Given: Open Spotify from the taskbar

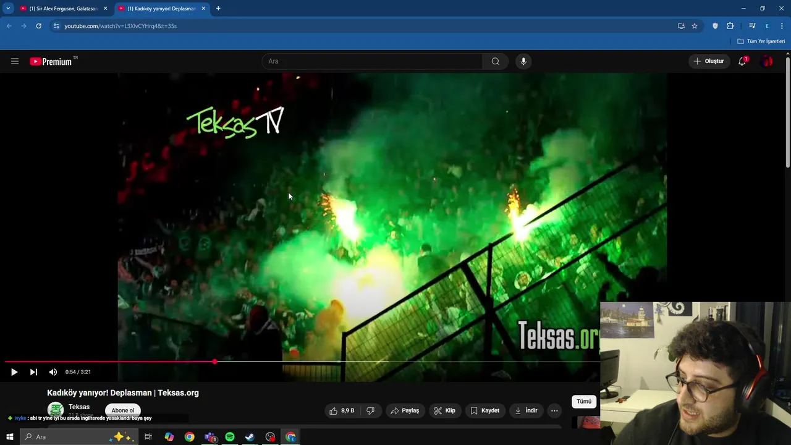Looking at the screenshot, I should 230,437.
